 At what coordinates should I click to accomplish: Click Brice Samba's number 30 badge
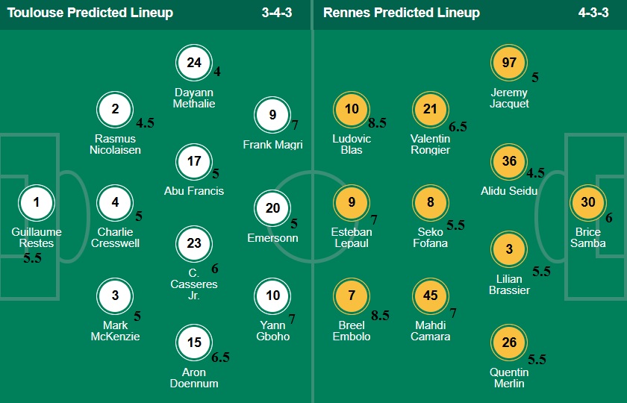tap(588, 201)
